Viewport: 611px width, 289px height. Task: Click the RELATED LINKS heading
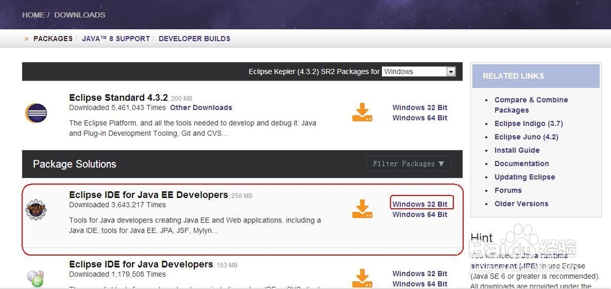(513, 76)
